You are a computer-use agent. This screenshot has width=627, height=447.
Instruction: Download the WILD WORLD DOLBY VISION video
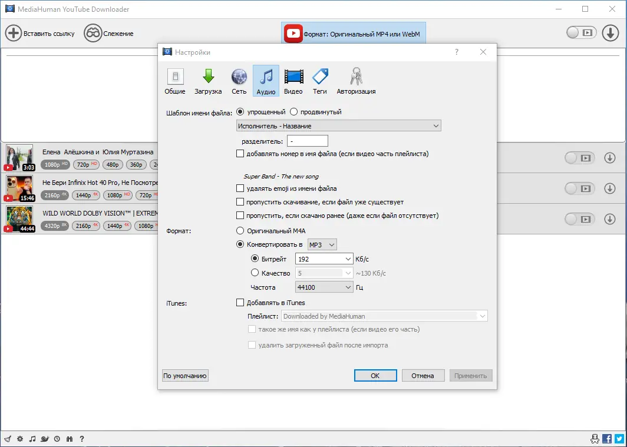(610, 219)
